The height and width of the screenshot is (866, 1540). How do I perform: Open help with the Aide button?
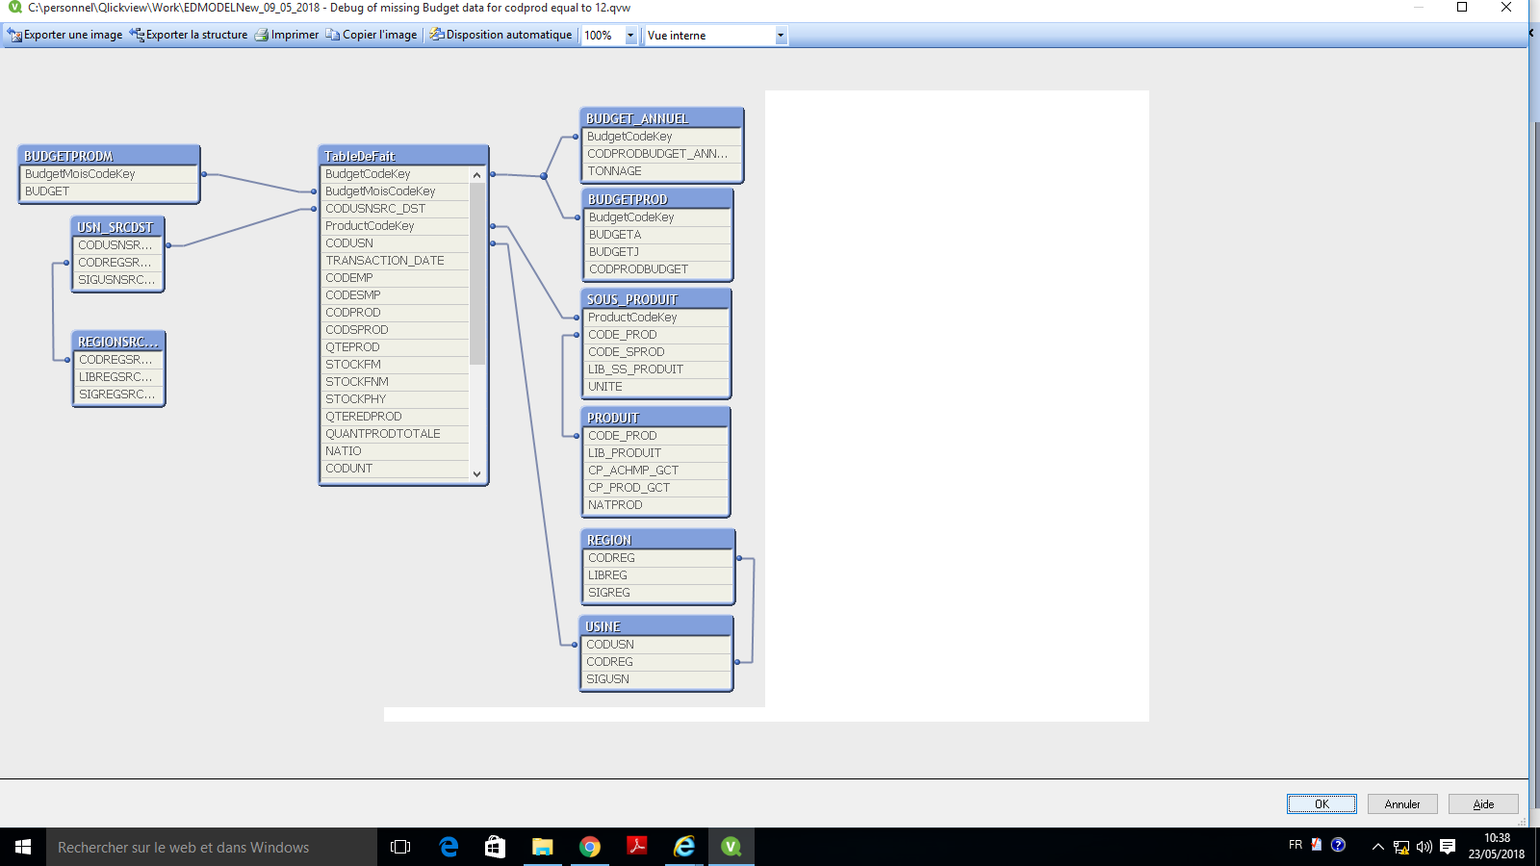[1483, 804]
